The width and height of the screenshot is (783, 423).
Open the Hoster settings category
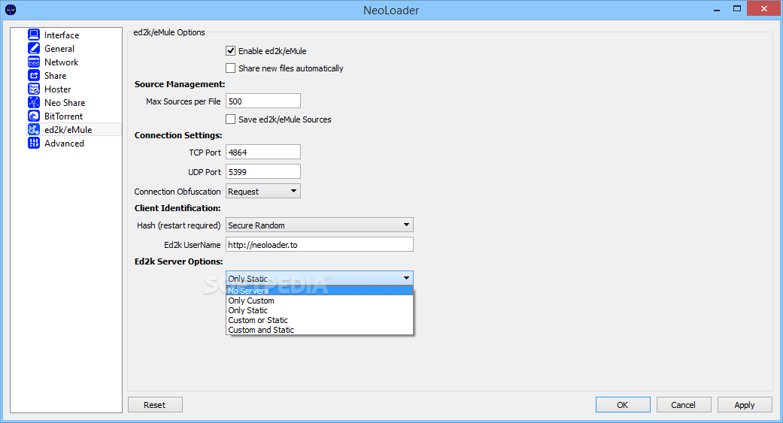(57, 89)
